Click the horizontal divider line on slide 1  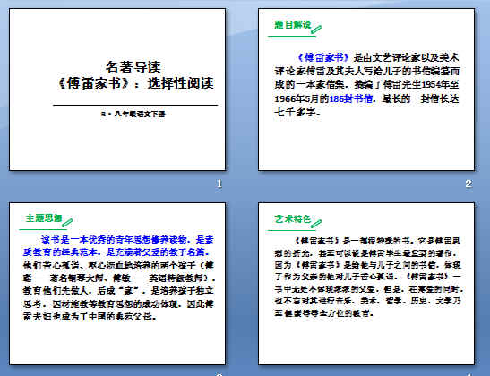click(x=135, y=106)
